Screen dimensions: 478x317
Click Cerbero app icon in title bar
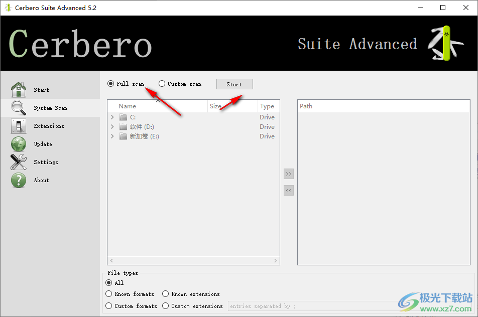[x=8, y=8]
